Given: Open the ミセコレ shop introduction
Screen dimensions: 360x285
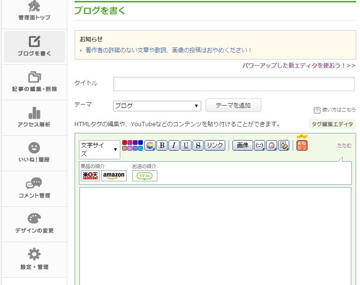Looking at the screenshot, I should 145,176.
